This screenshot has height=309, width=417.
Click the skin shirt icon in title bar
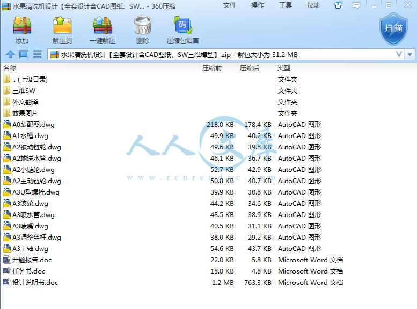point(338,5)
